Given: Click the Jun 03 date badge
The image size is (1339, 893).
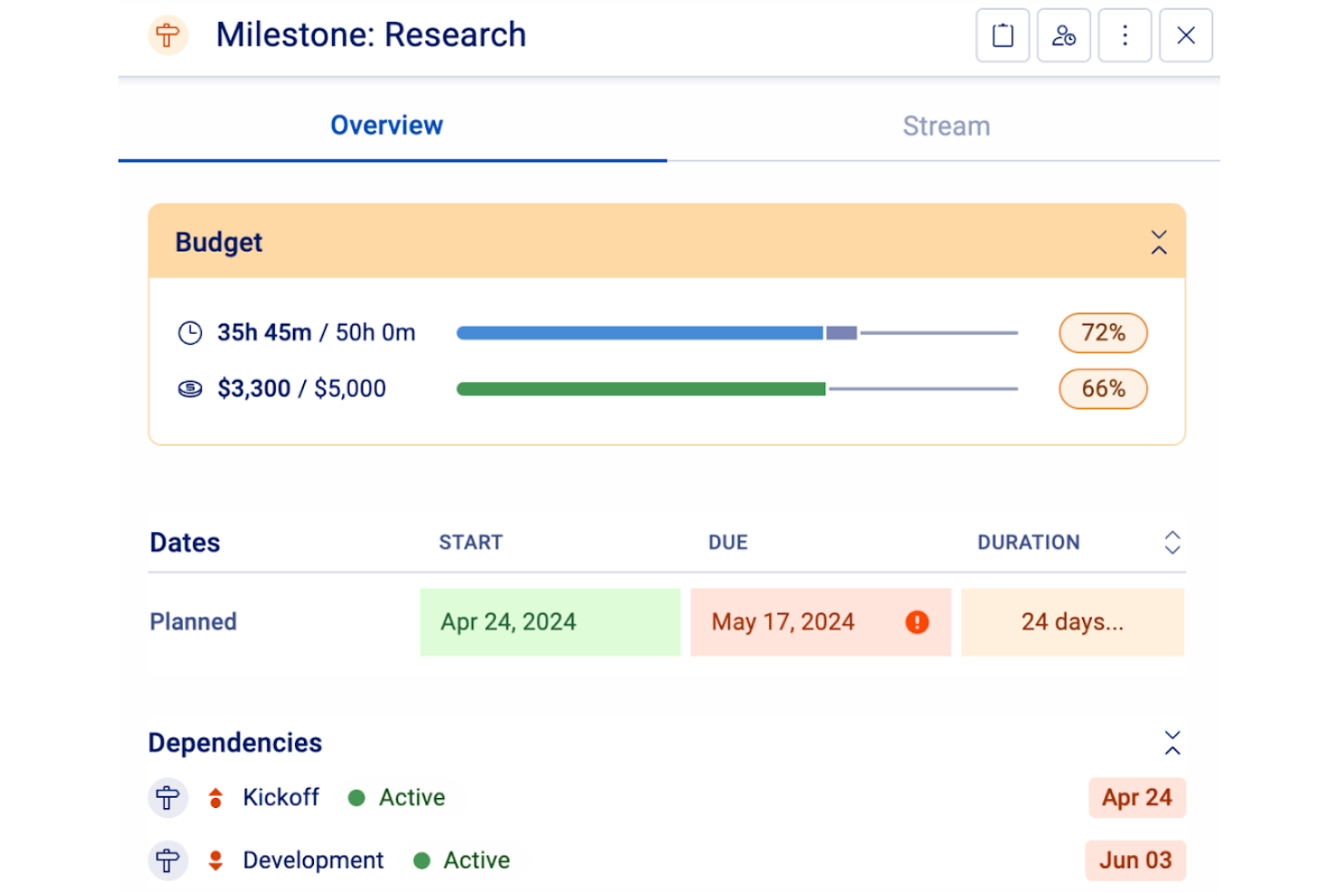Looking at the screenshot, I should (1135, 860).
